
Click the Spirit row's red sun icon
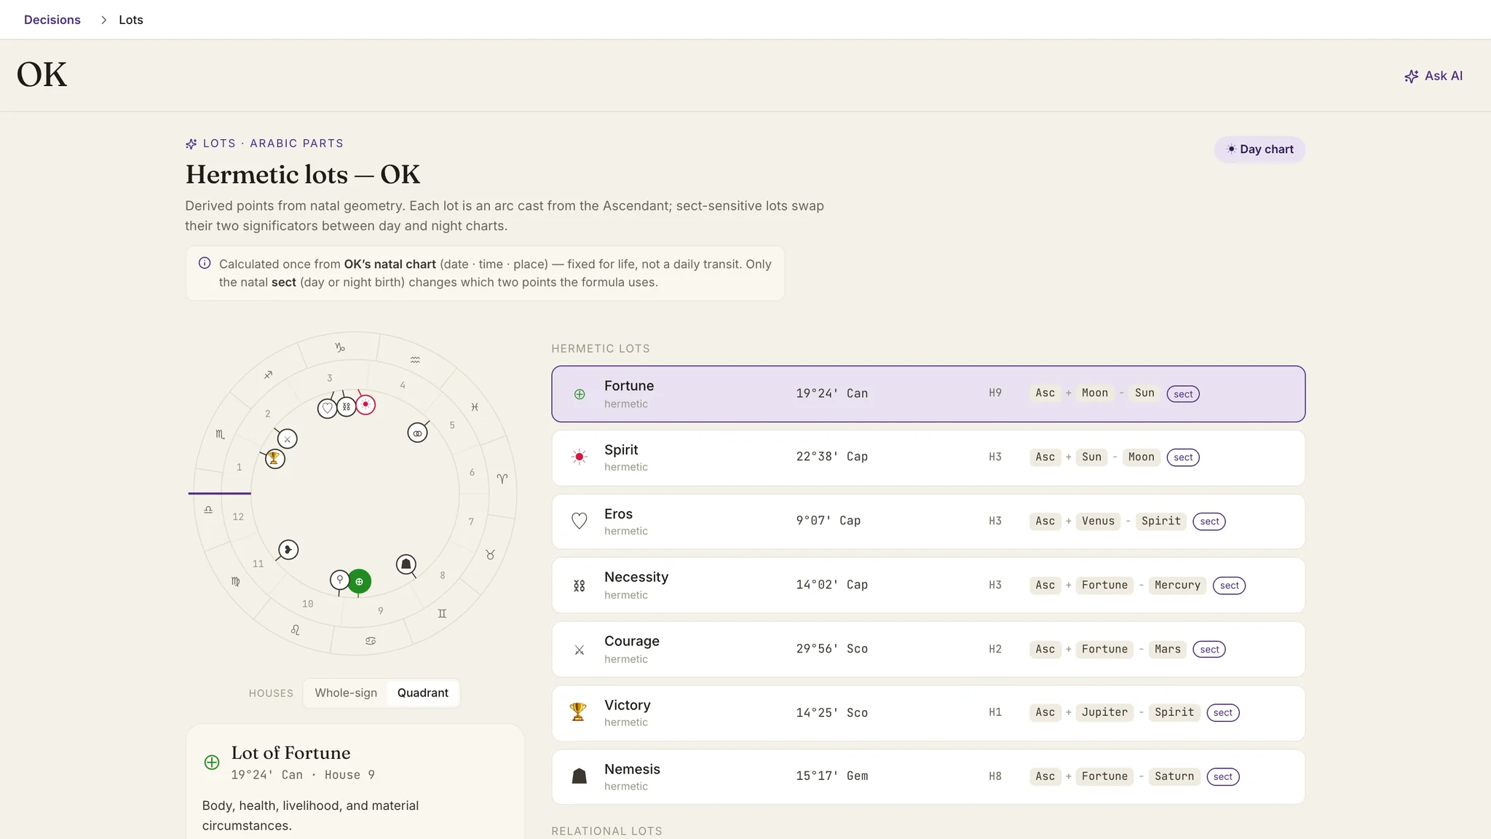point(580,457)
